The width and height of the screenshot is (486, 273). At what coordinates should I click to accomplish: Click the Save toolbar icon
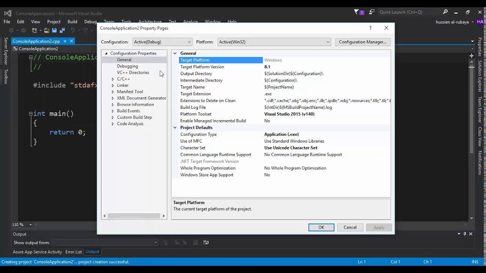tap(54, 30)
